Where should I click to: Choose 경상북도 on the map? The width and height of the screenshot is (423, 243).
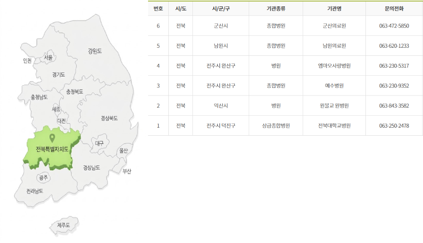(109, 118)
